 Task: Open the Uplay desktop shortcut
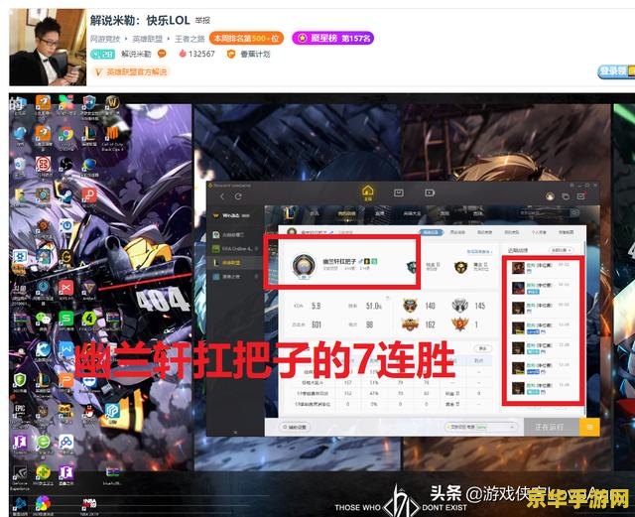point(66,225)
